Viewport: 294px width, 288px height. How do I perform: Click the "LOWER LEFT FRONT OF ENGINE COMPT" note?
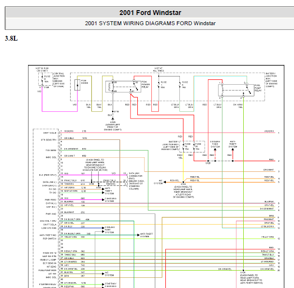pos(113,127)
